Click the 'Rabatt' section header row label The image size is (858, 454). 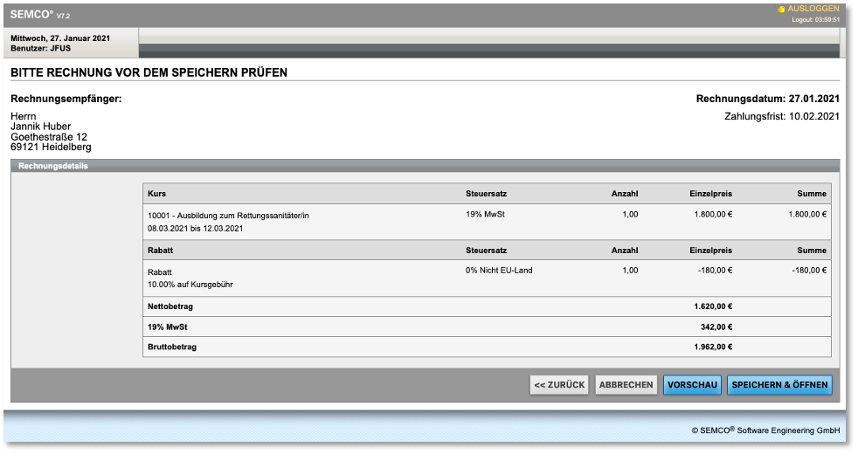(x=160, y=251)
